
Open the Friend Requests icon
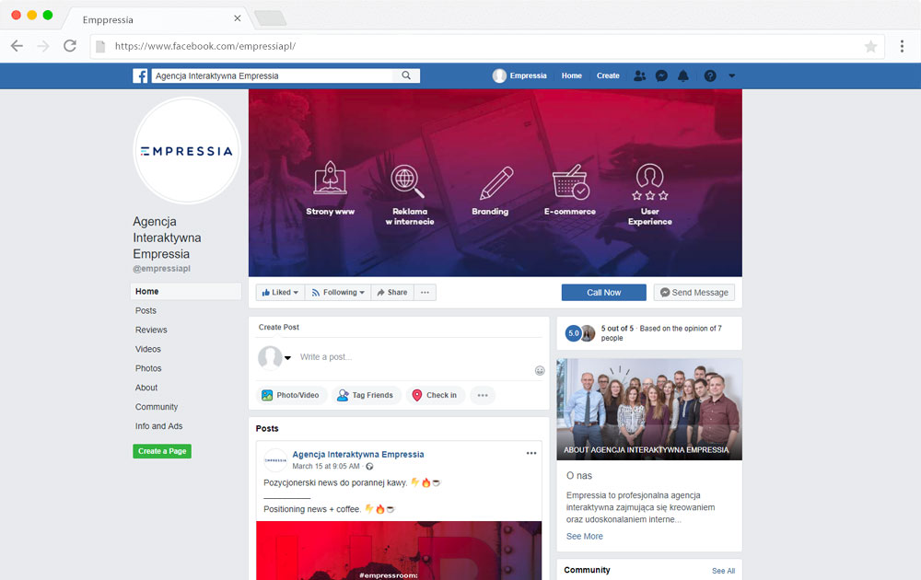tap(640, 75)
